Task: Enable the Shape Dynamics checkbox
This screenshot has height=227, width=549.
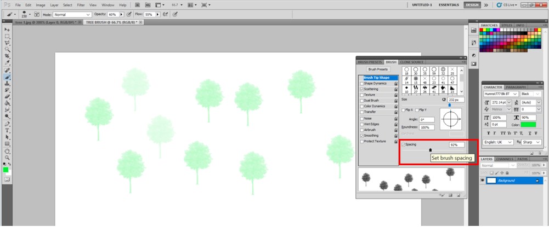Action: (361, 83)
